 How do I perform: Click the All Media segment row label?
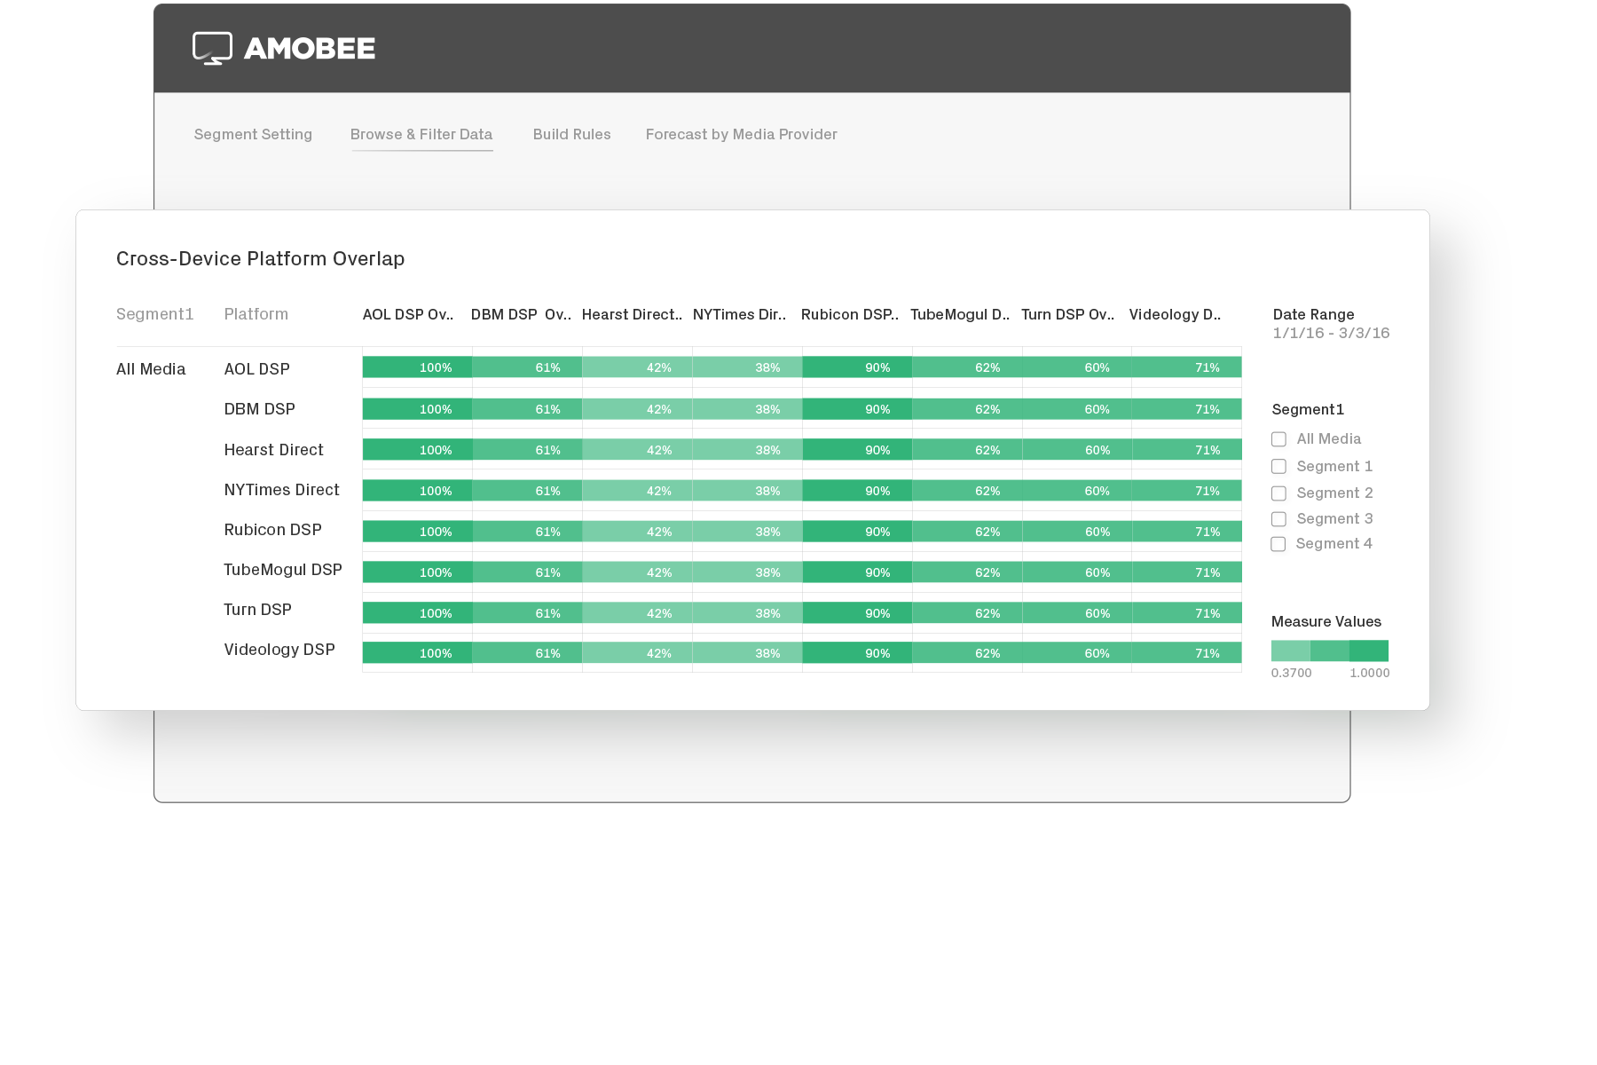151,369
